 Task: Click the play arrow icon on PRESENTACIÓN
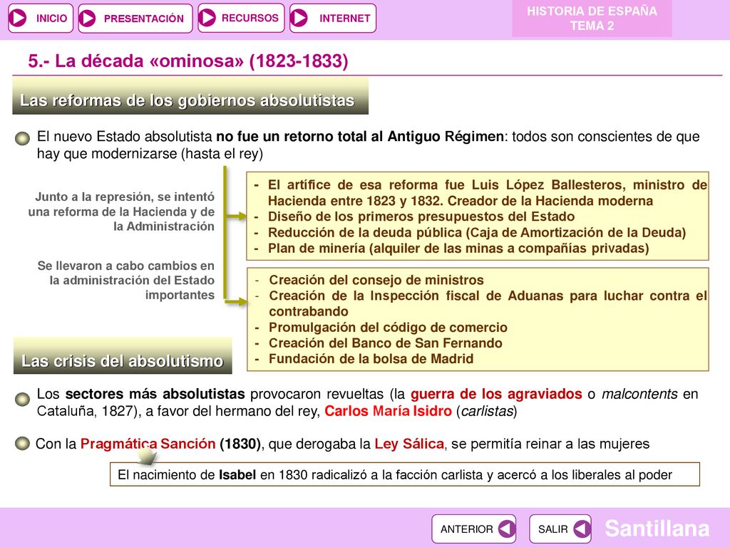(88, 18)
